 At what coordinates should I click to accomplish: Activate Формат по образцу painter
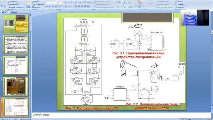pyautogui.click(x=16, y=7)
